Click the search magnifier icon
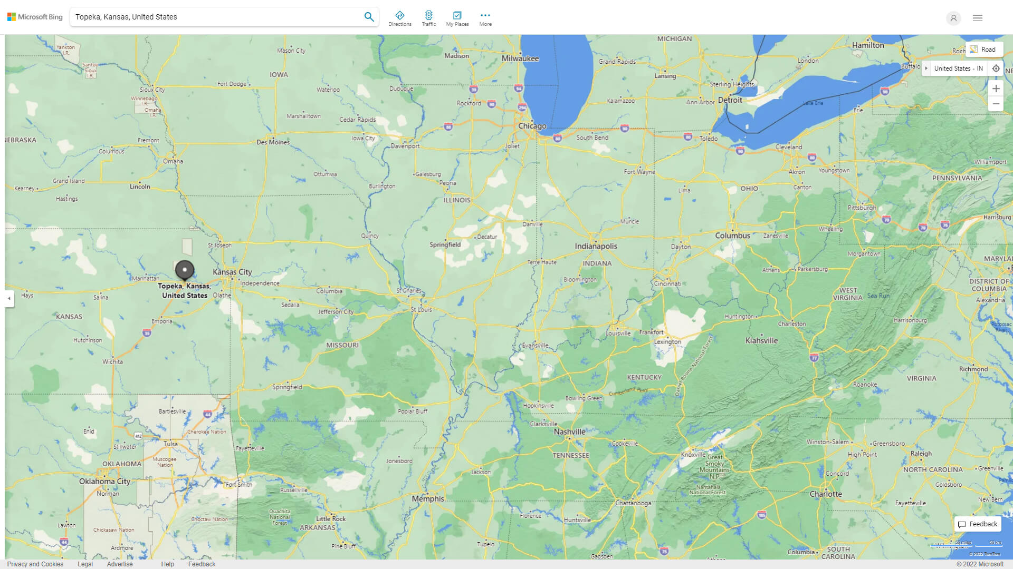Viewport: 1013px width, 569px height. tap(369, 16)
